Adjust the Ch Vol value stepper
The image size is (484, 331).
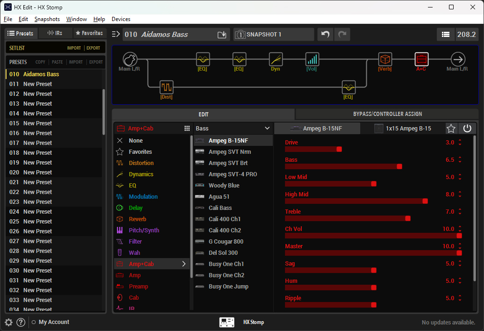click(x=460, y=229)
